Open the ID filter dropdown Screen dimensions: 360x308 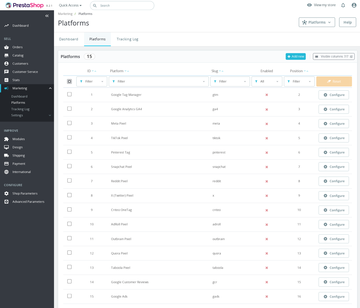point(92,81)
